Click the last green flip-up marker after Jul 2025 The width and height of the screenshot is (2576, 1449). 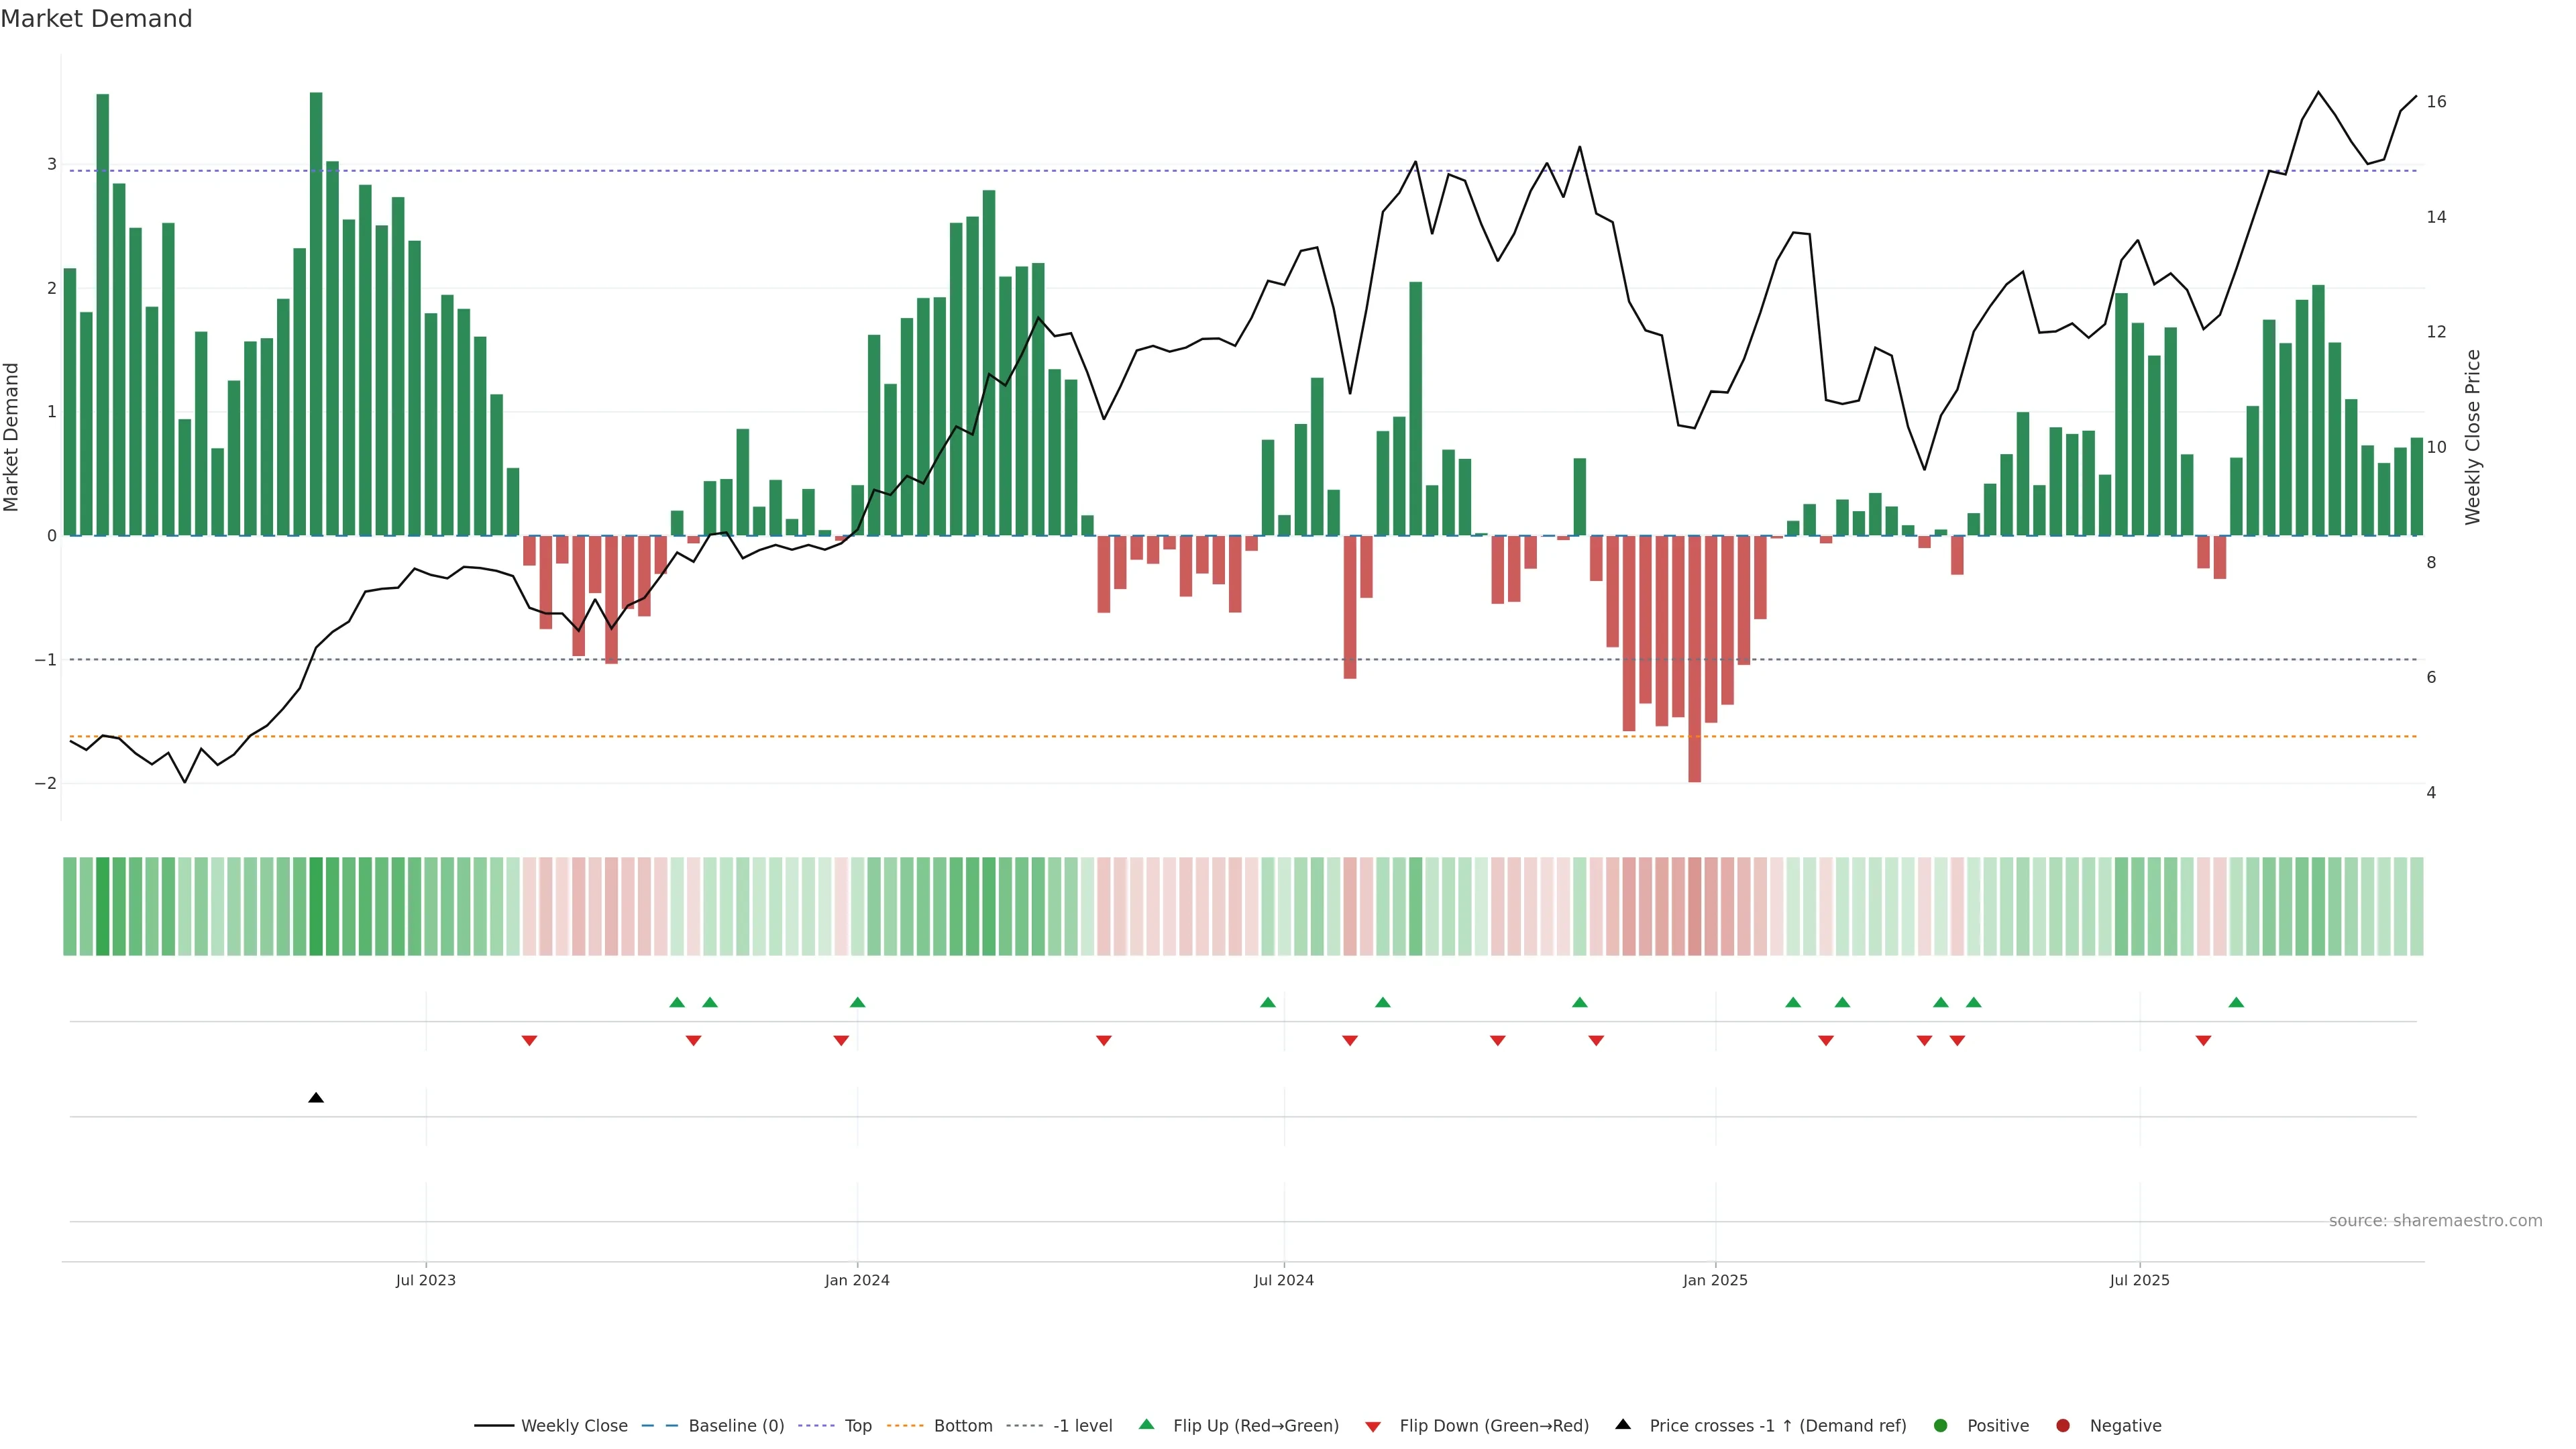point(2236,1003)
